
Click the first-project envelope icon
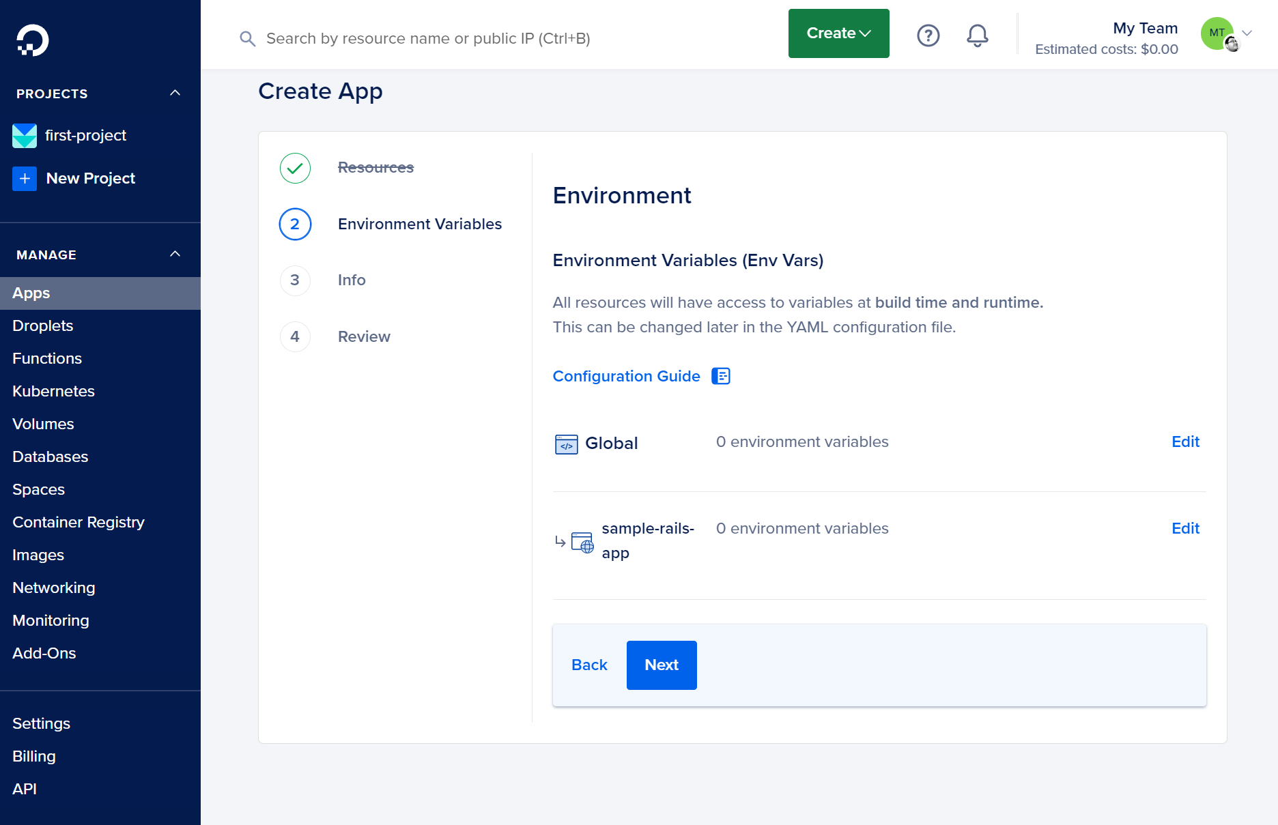(x=25, y=136)
